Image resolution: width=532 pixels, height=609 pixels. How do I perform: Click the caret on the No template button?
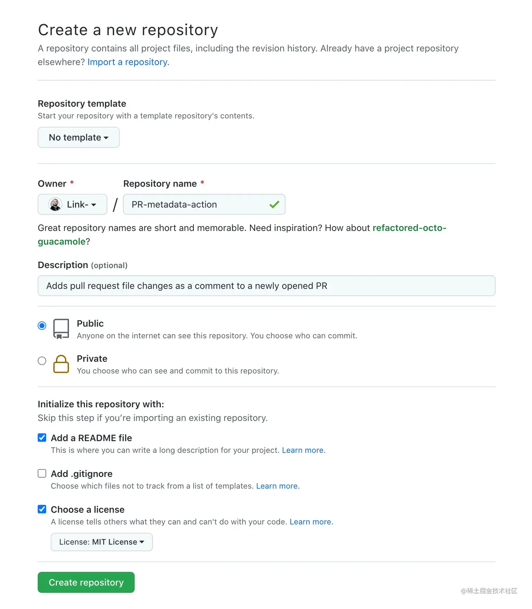(x=107, y=138)
